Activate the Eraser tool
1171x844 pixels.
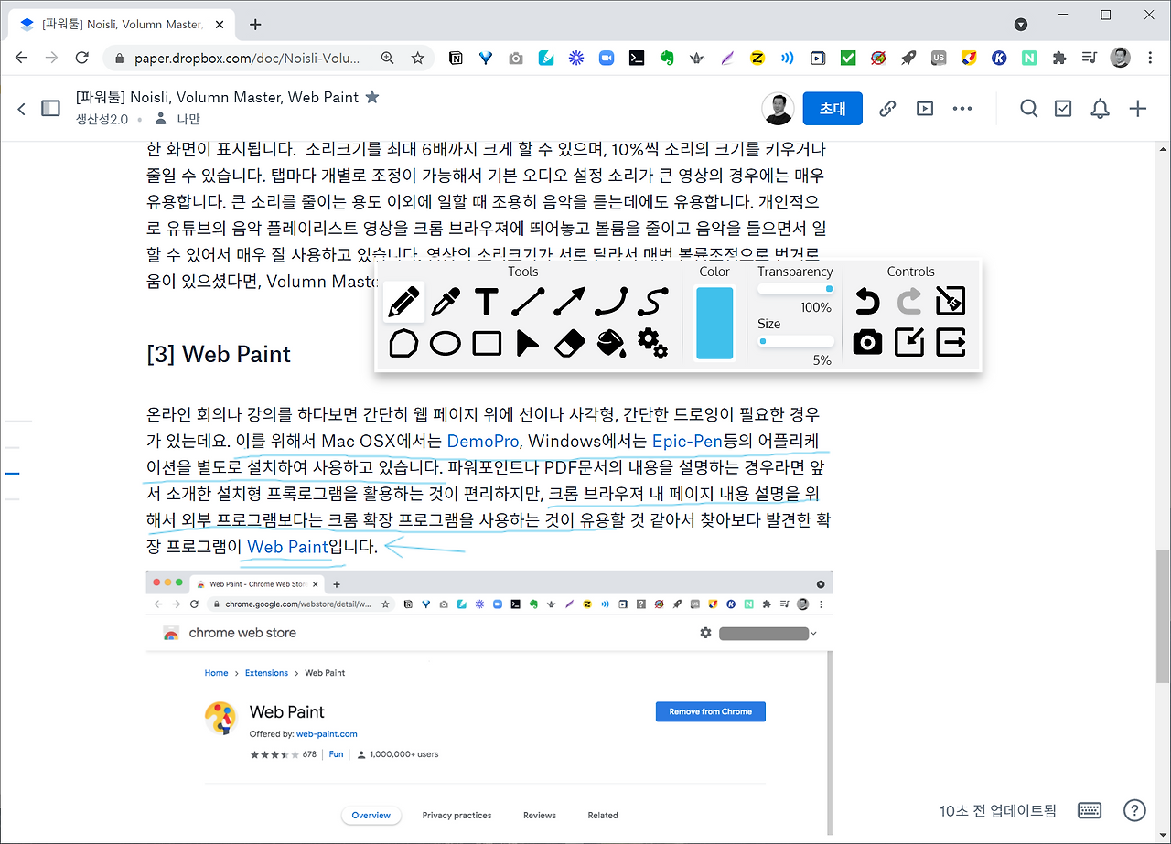point(570,343)
